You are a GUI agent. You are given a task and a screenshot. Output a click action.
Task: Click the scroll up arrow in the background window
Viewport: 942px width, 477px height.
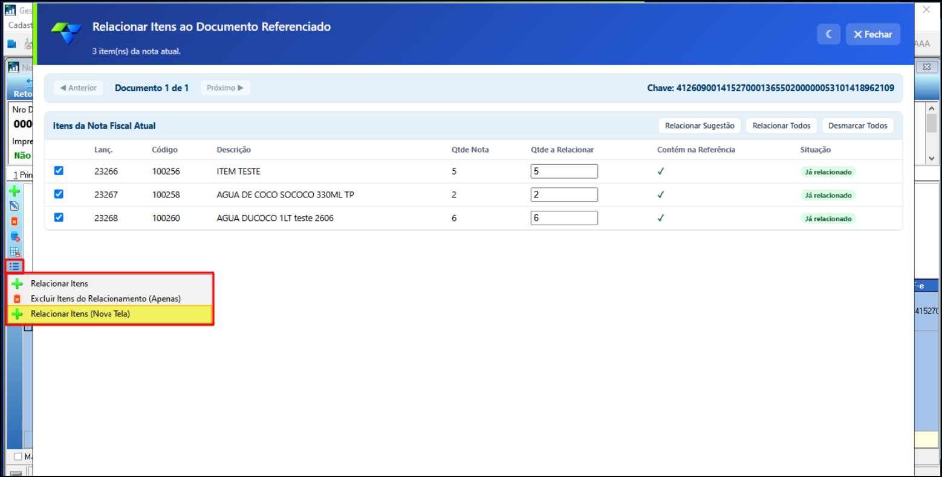coord(931,107)
